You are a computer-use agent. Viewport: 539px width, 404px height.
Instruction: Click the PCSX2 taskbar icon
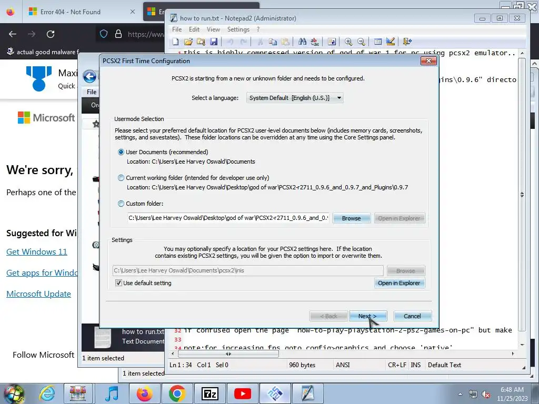[275, 393]
